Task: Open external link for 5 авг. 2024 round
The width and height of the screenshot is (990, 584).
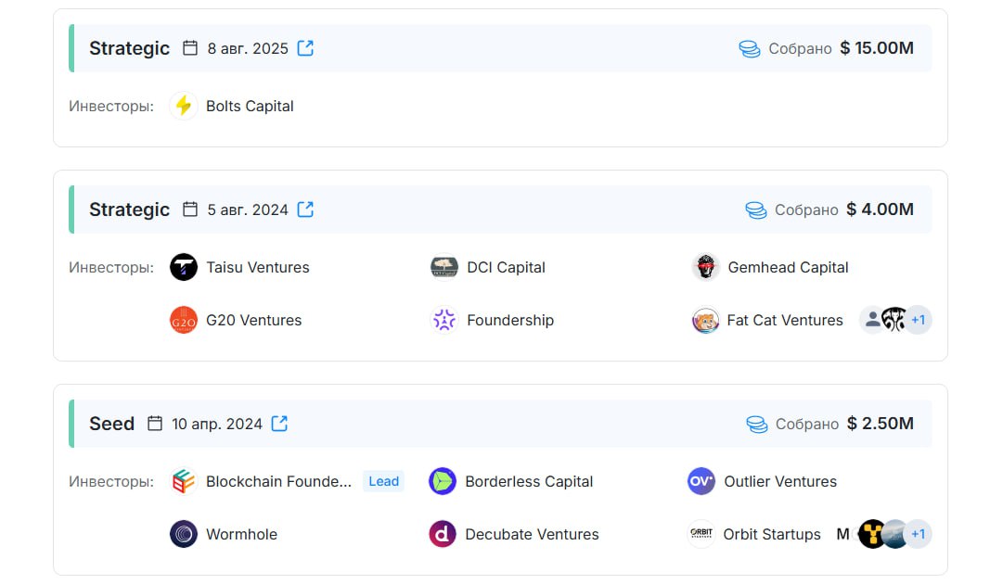Action: 305,209
